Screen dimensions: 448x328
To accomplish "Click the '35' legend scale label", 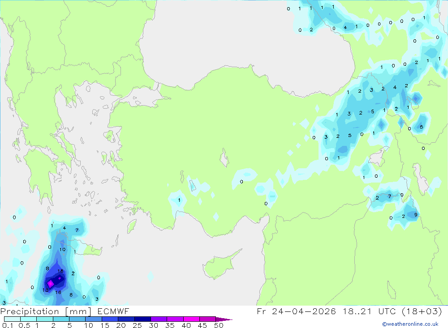I will pyautogui.click(x=170, y=325).
